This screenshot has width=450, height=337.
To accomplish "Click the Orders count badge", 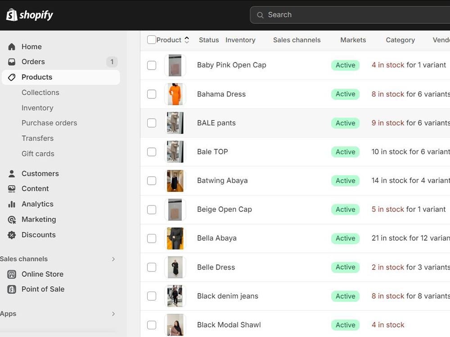I will [x=112, y=62].
